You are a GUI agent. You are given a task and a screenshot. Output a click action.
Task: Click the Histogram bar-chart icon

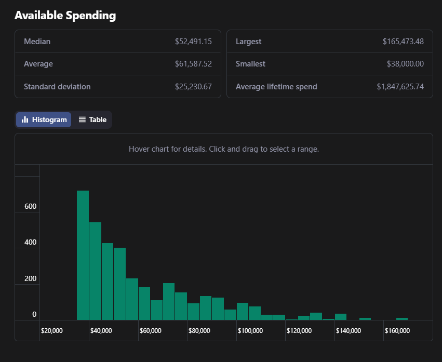coord(25,120)
